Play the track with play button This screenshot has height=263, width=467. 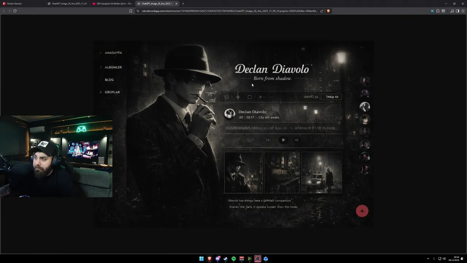283,140
